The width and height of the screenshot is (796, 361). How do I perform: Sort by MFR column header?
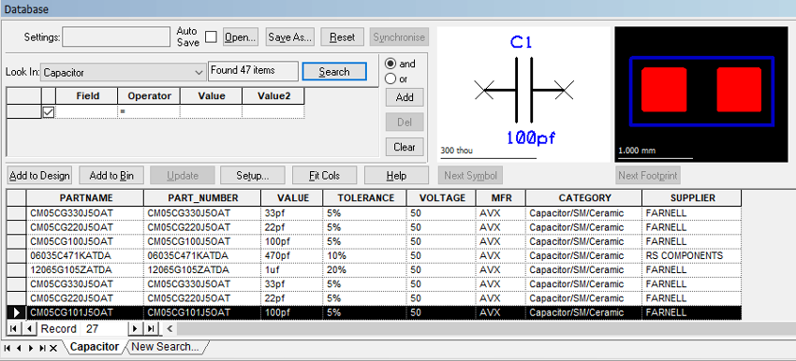pos(501,197)
